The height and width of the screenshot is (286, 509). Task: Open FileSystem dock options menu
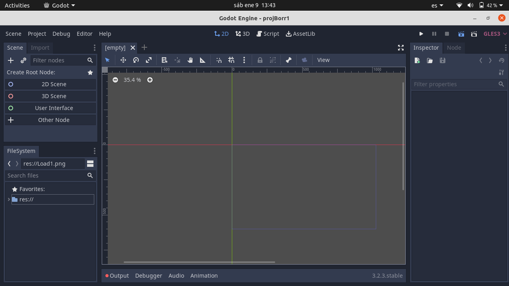click(x=94, y=151)
